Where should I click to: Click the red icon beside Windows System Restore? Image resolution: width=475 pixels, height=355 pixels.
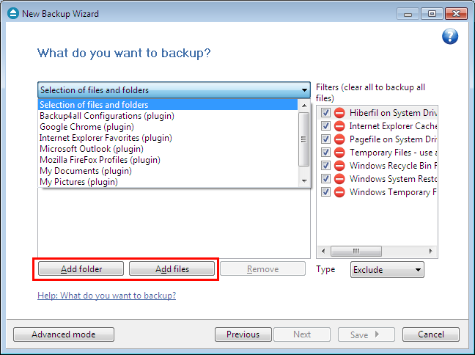click(x=339, y=179)
